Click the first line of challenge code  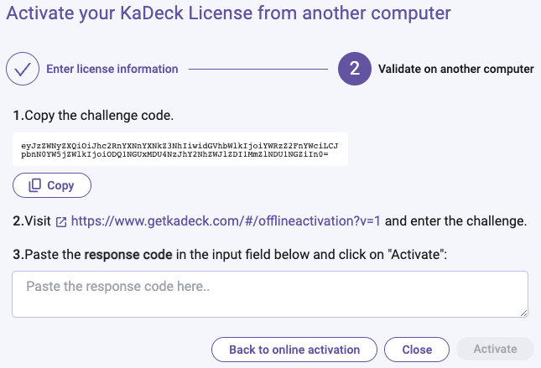tap(179, 146)
